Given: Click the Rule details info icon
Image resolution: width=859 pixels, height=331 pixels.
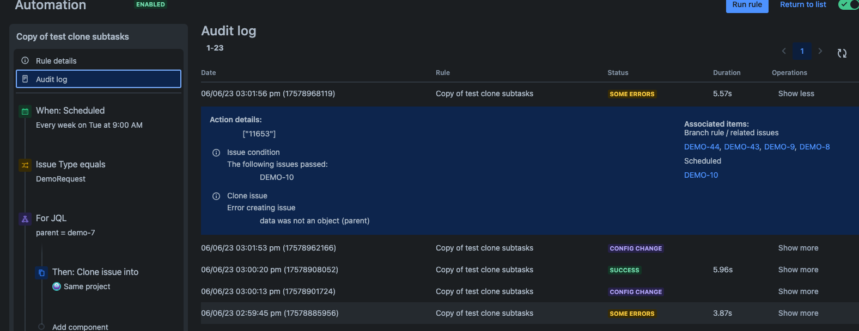Looking at the screenshot, I should point(25,60).
